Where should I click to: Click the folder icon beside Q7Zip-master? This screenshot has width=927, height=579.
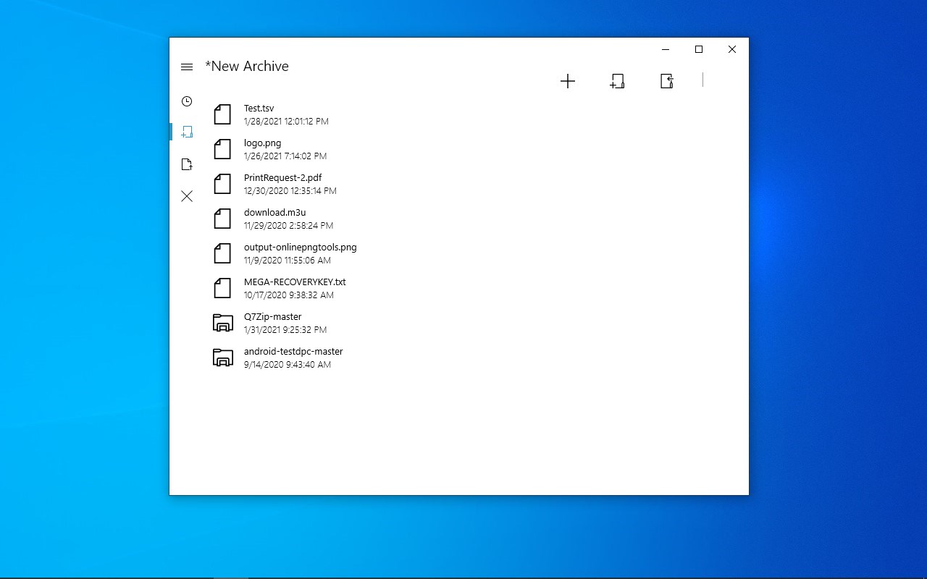223,323
